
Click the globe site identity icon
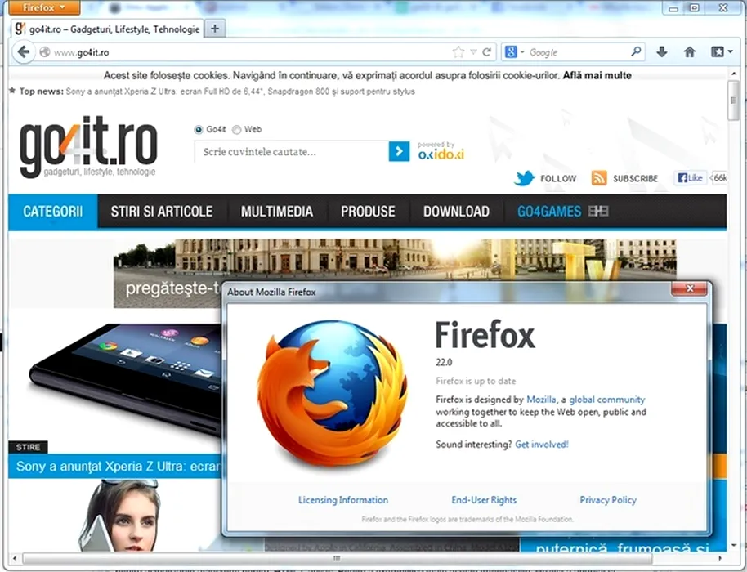[44, 52]
